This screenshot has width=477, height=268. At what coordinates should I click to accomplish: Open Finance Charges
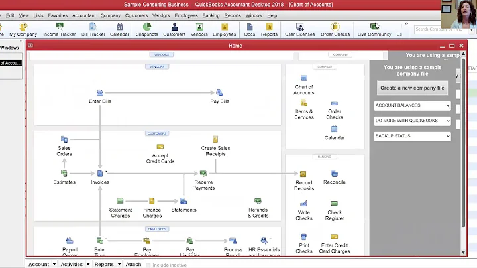tap(152, 208)
